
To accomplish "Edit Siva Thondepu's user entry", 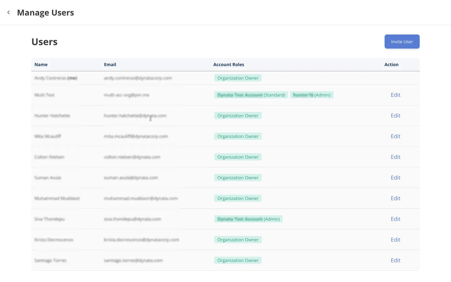I will (x=395, y=219).
